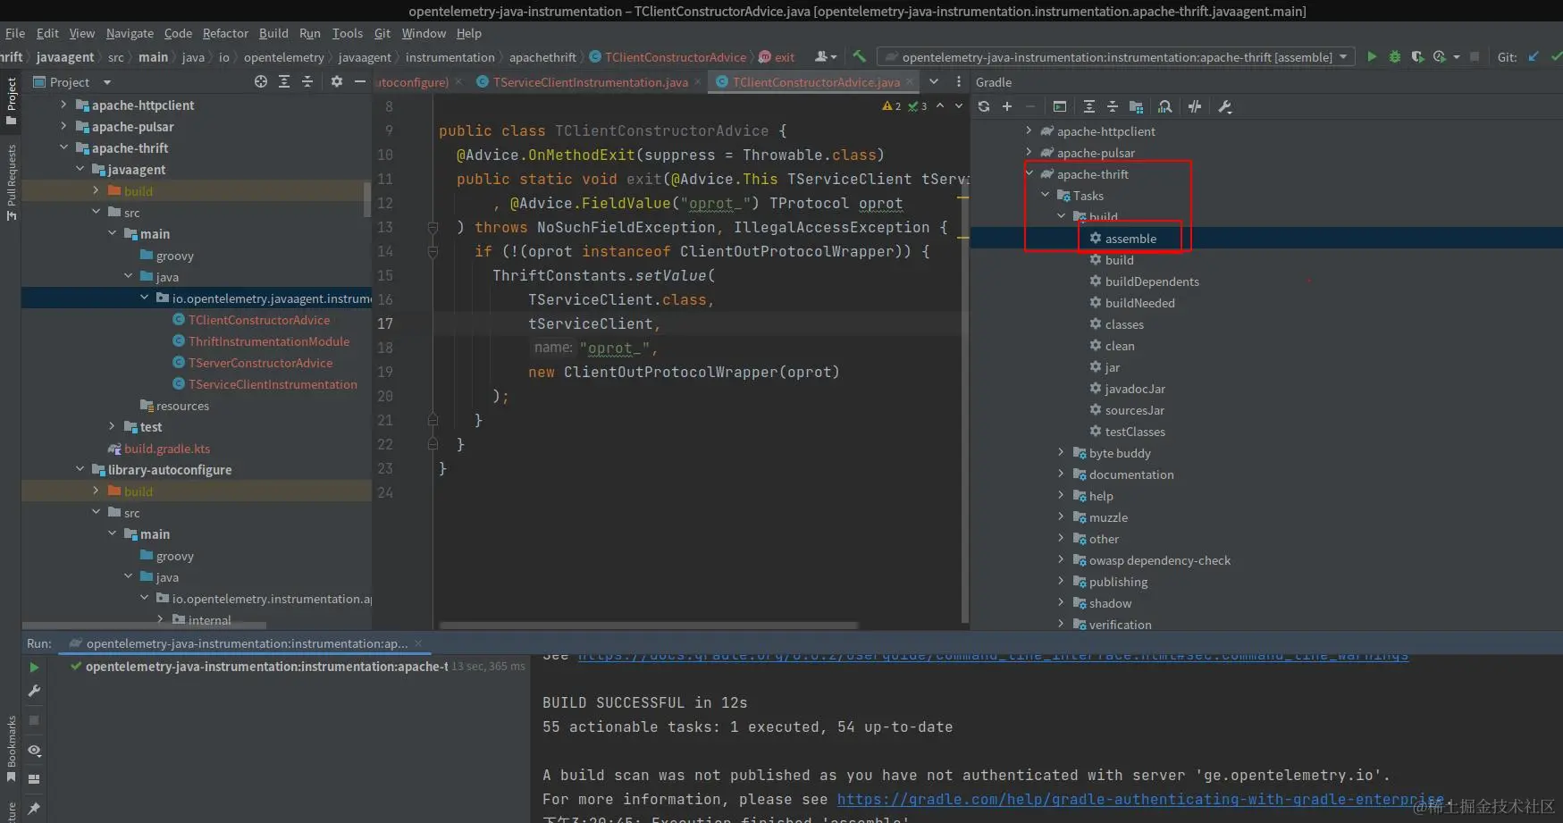The width and height of the screenshot is (1563, 823).
Task: Open Project sidebar tool window
Action: pos(11,101)
